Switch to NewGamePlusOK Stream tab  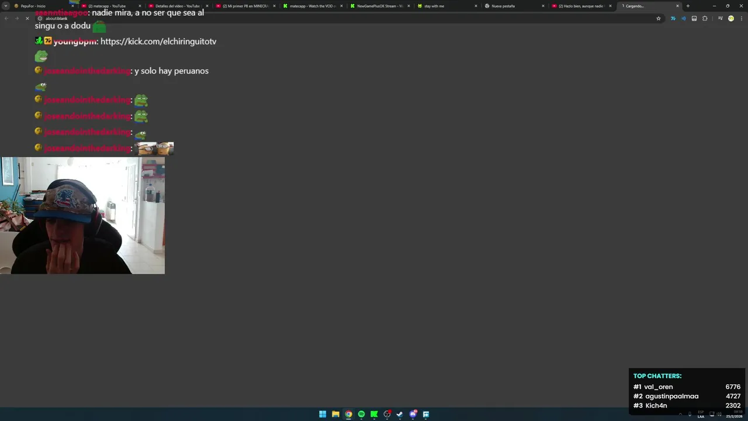[x=380, y=6]
